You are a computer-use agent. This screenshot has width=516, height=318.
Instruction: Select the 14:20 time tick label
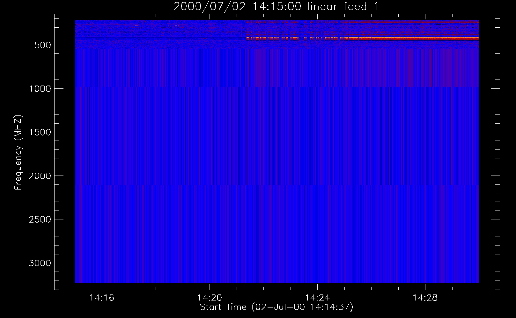tap(210, 298)
